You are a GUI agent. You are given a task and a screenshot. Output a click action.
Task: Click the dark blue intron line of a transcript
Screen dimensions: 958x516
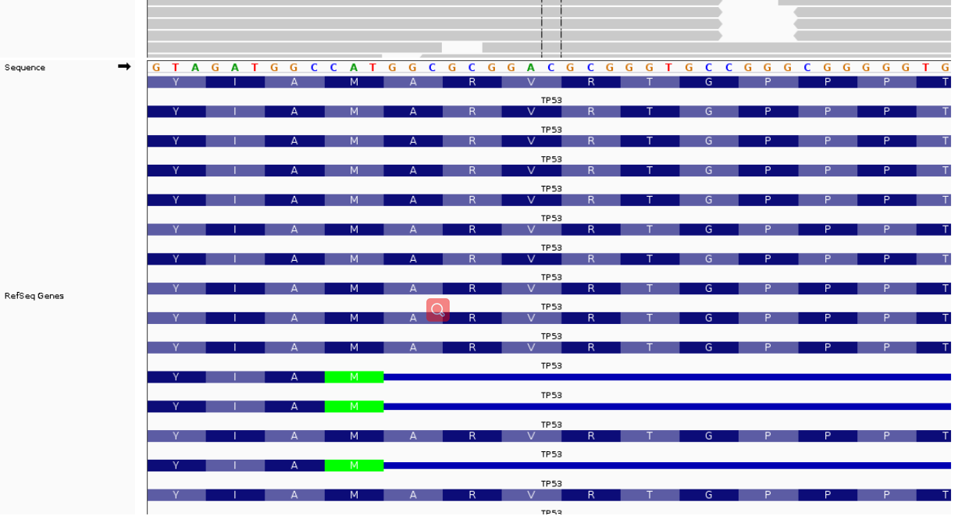pos(625,377)
